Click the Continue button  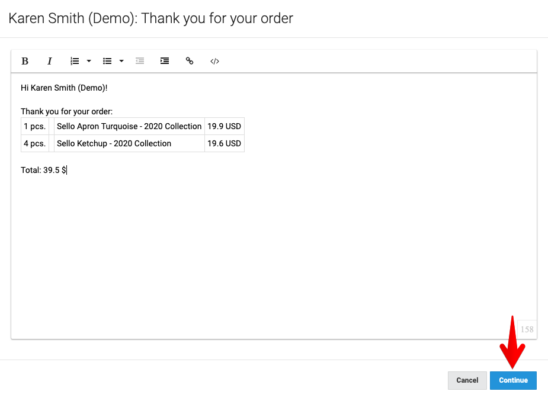[x=513, y=380]
